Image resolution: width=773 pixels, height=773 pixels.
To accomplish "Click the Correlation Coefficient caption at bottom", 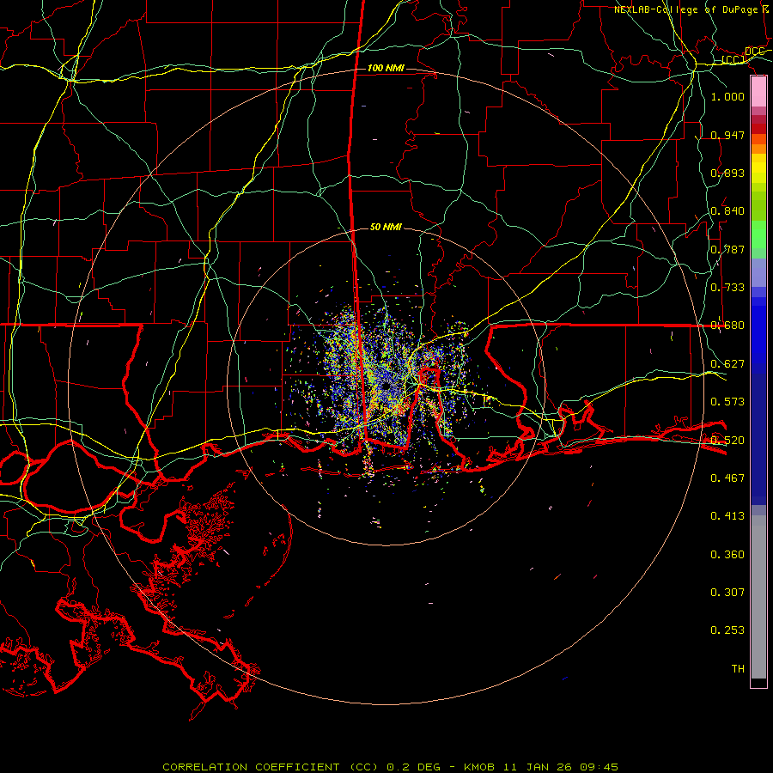I will pos(390,767).
